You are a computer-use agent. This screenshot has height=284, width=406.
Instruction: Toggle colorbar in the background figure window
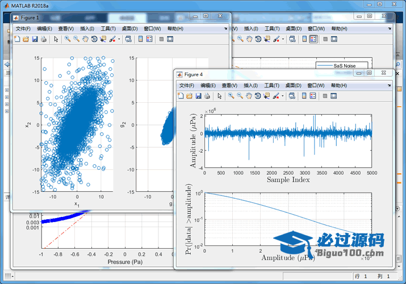(x=304, y=39)
